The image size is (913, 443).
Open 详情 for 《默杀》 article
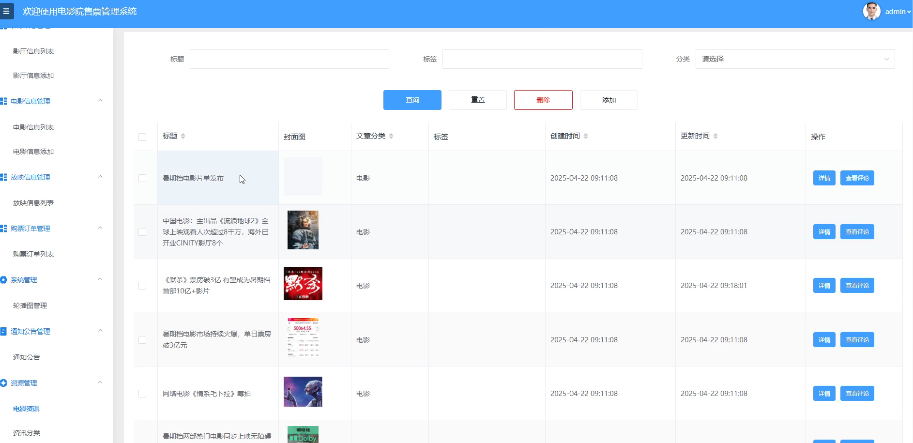coord(824,286)
